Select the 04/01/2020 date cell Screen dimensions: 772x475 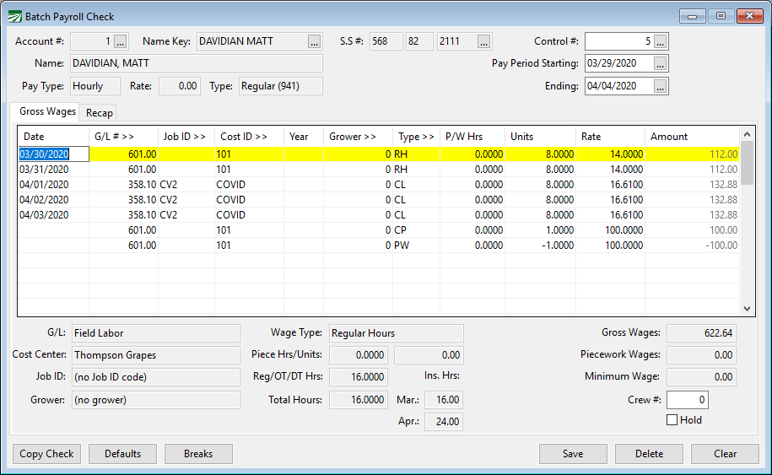point(54,185)
